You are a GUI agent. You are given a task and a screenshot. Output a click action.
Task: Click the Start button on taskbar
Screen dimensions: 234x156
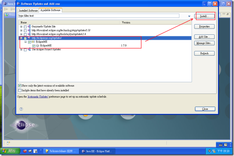(x=10, y=151)
